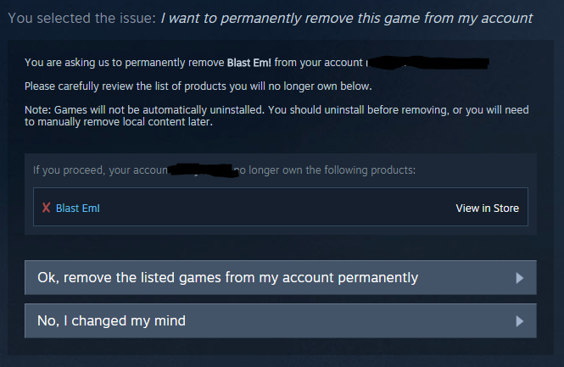Screen dimensions: 564x367
Task: Click the "You selected the issue:" header label
Action: point(81,18)
